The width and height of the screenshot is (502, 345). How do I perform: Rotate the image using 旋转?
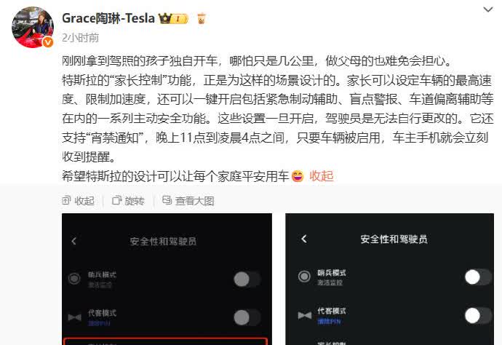[128, 201]
